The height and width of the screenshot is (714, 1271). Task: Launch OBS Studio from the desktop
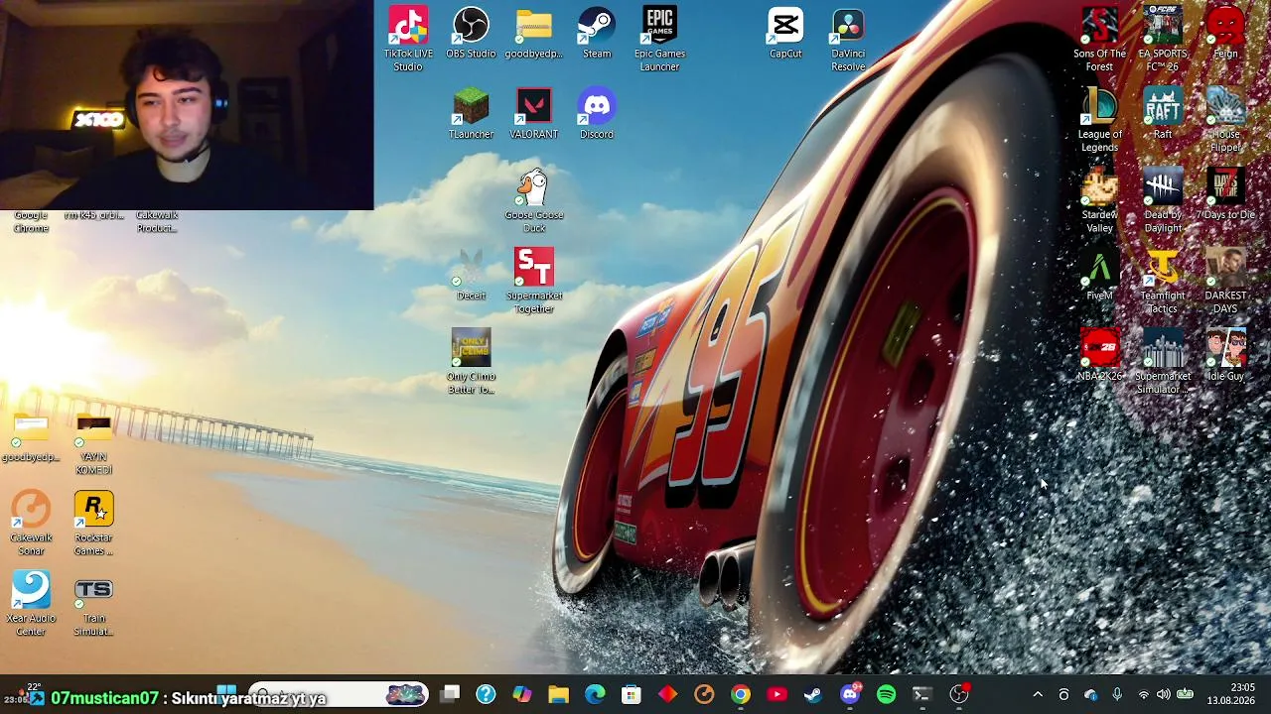pos(471,33)
